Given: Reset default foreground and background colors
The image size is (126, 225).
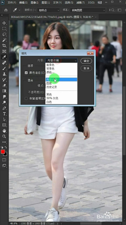Looking at the screenshot, I should 2,147.
